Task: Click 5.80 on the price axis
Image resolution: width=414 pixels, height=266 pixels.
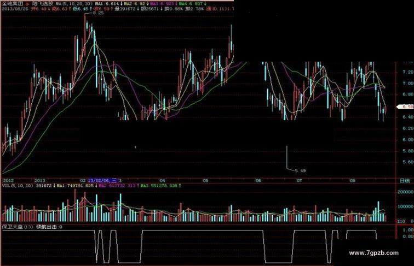Action: 408,151
